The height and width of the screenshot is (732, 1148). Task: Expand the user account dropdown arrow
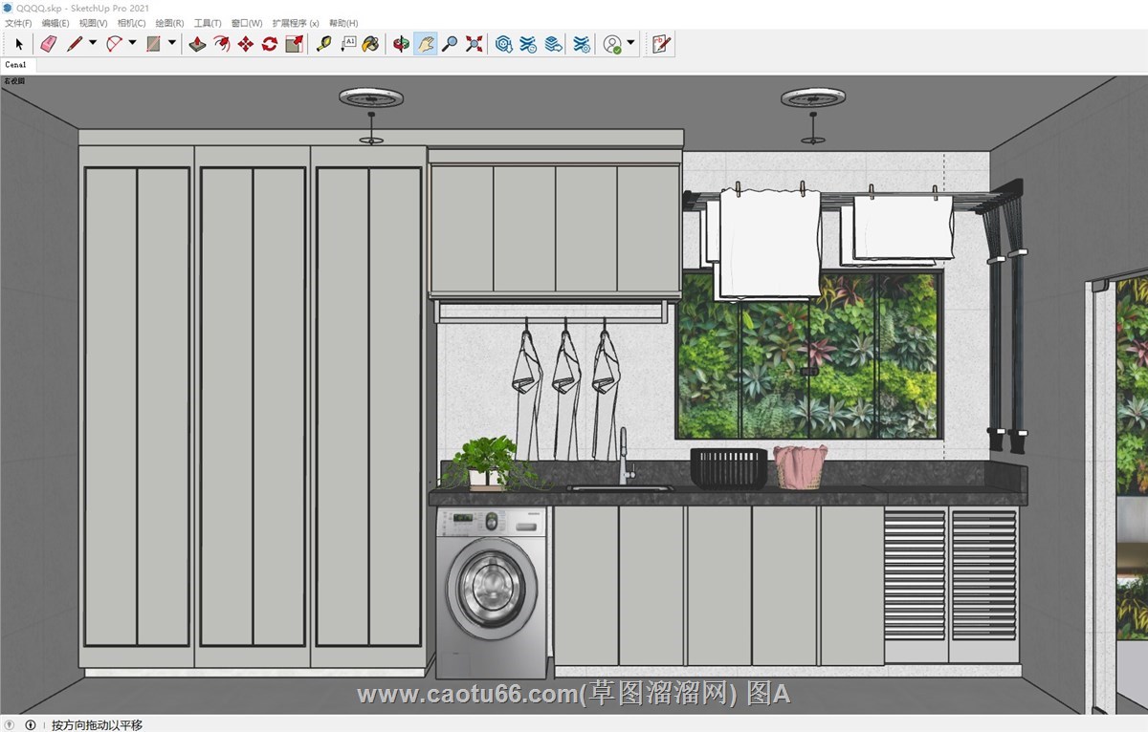coord(630,43)
